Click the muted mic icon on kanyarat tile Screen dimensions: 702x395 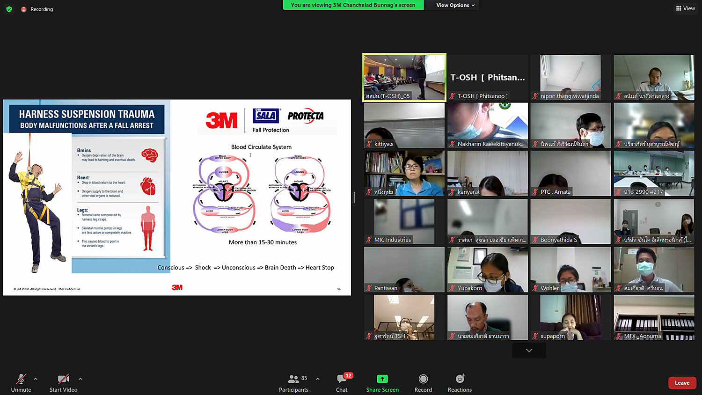click(452, 192)
